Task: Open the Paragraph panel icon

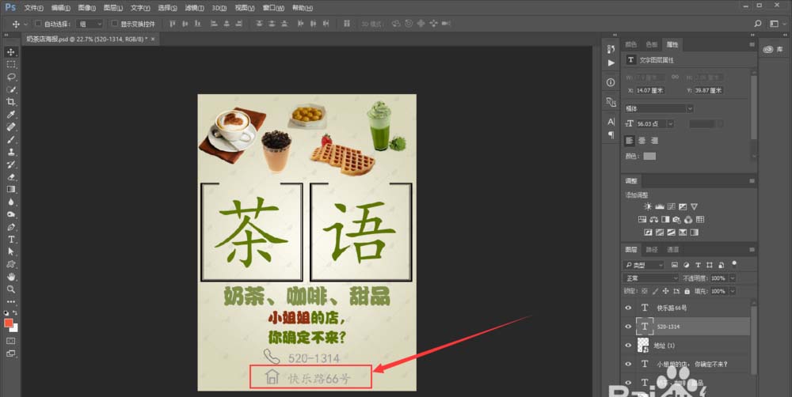Action: pyautogui.click(x=611, y=134)
